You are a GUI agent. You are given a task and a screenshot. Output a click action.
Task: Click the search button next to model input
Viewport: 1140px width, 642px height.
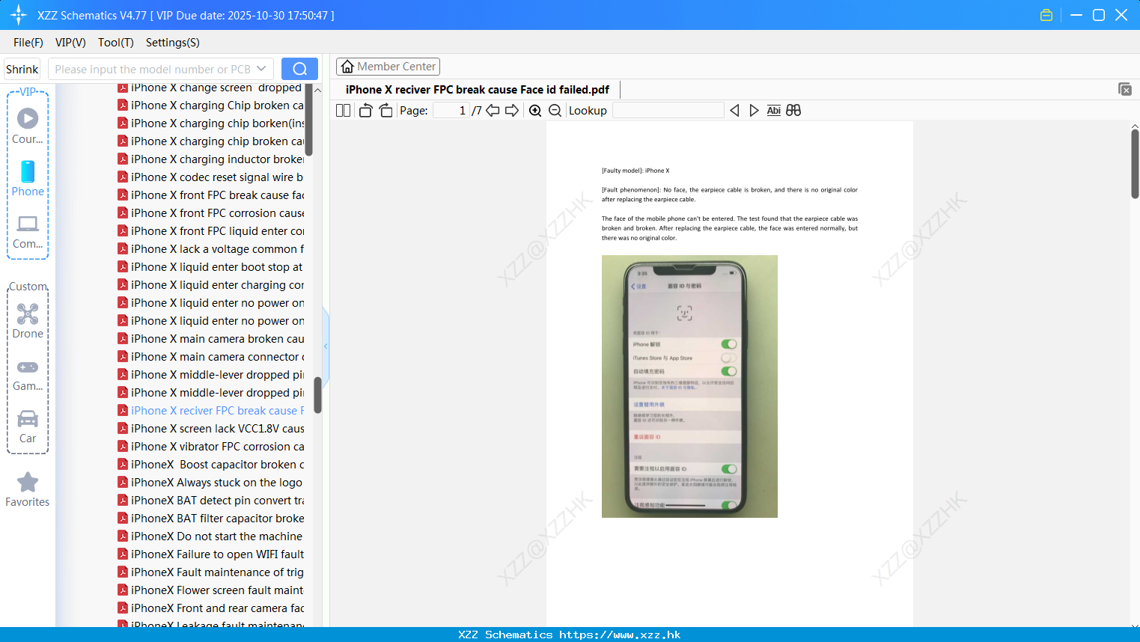[299, 69]
